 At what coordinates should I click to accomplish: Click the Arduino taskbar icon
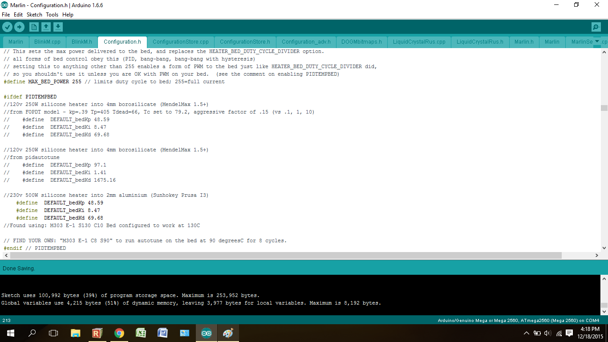pyautogui.click(x=206, y=333)
